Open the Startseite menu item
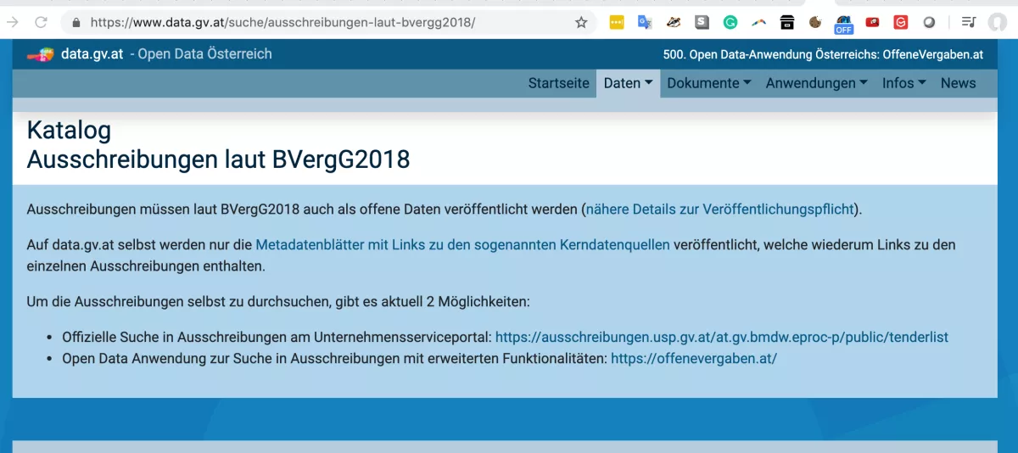Viewport: 1018px width, 453px height. [558, 83]
